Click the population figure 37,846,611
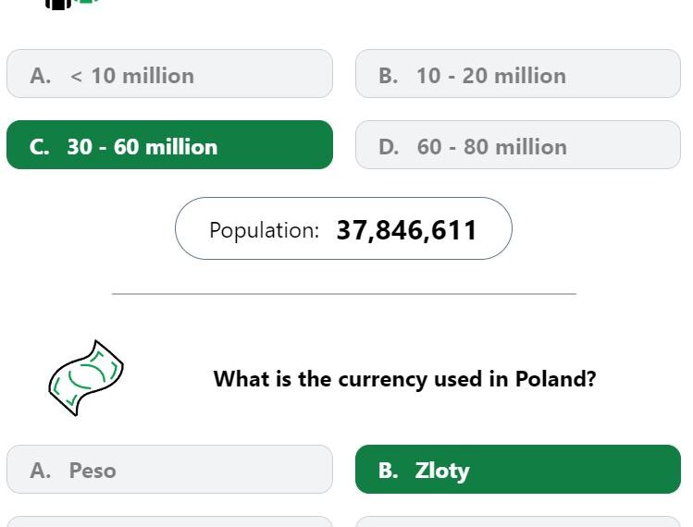This screenshot has width=693, height=527. point(406,230)
